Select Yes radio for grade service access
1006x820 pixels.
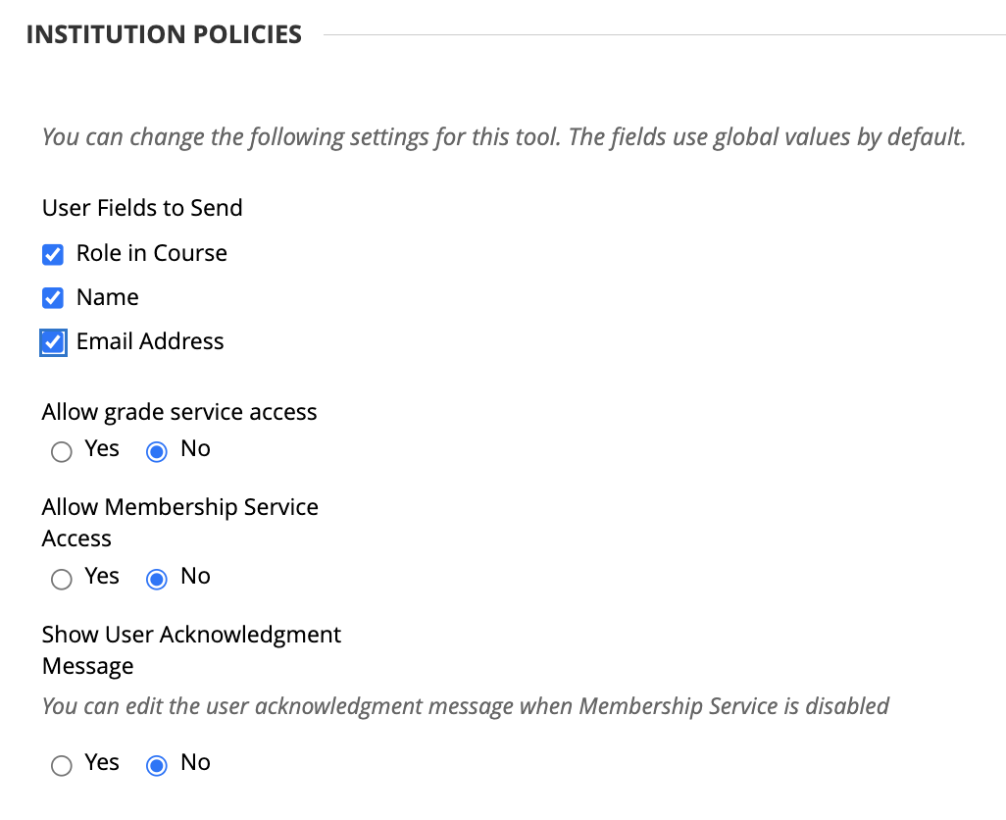click(x=62, y=452)
